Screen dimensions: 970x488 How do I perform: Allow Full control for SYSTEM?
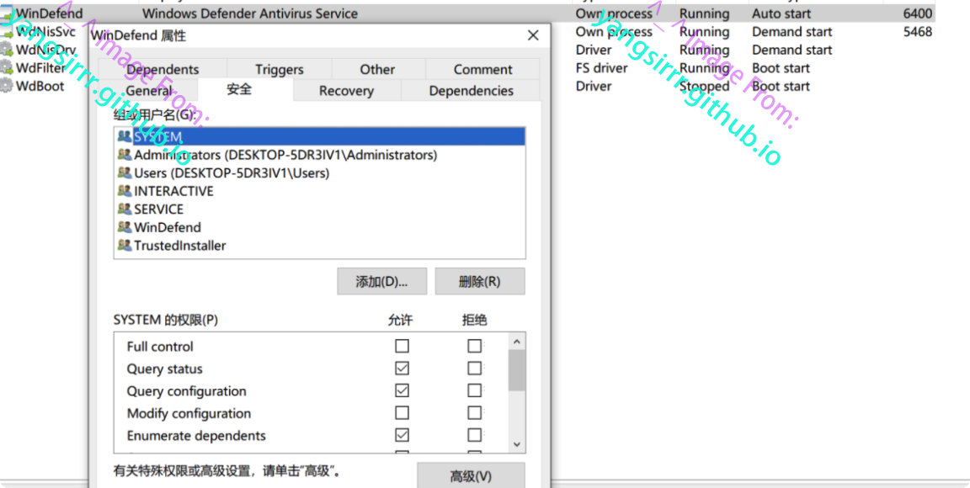coord(402,346)
